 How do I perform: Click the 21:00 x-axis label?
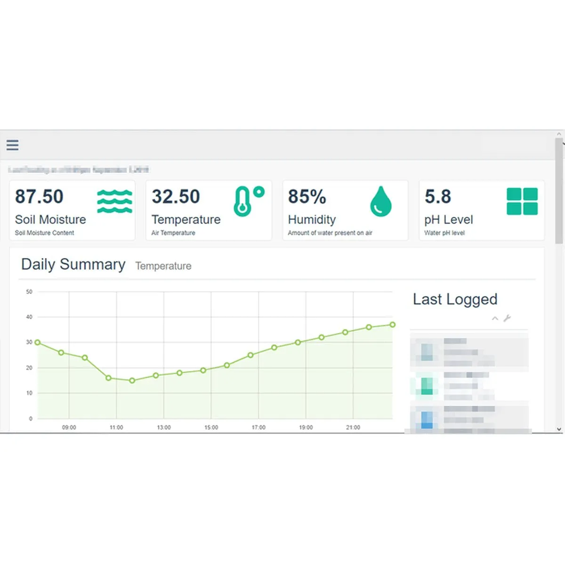point(353,428)
